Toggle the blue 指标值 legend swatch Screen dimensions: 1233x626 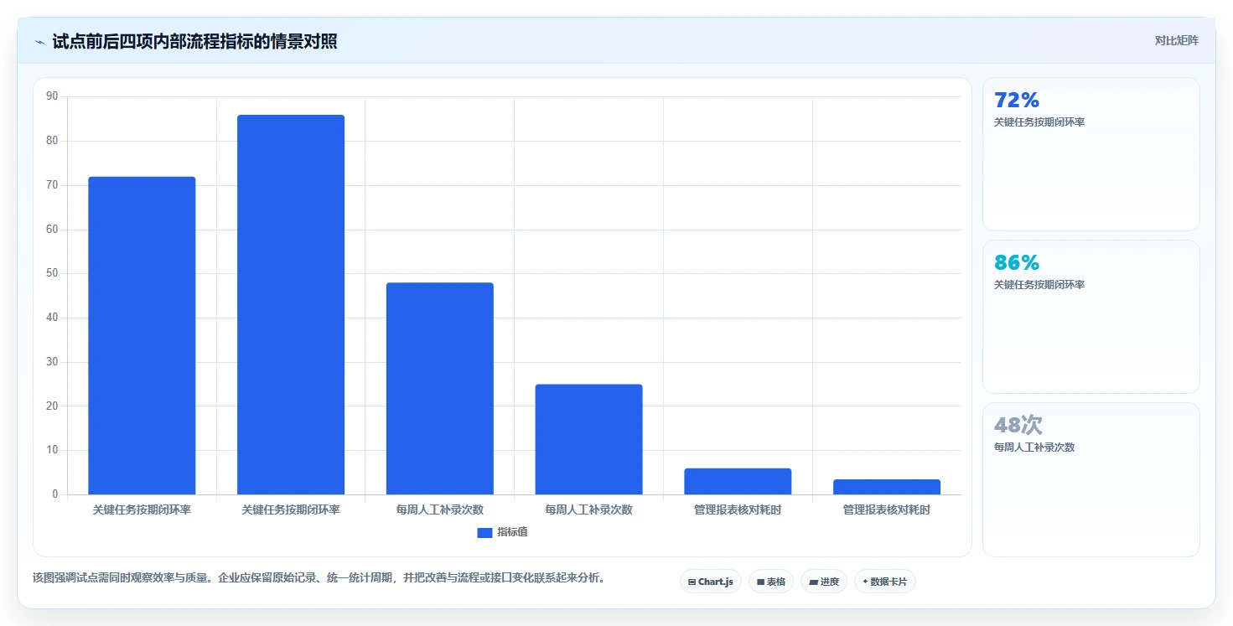(x=484, y=532)
